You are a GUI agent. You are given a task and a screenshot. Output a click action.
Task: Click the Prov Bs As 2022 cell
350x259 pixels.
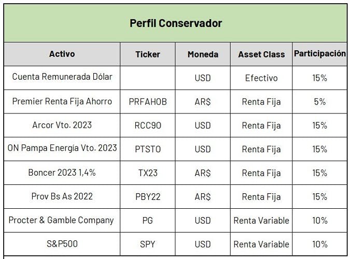(x=62, y=196)
